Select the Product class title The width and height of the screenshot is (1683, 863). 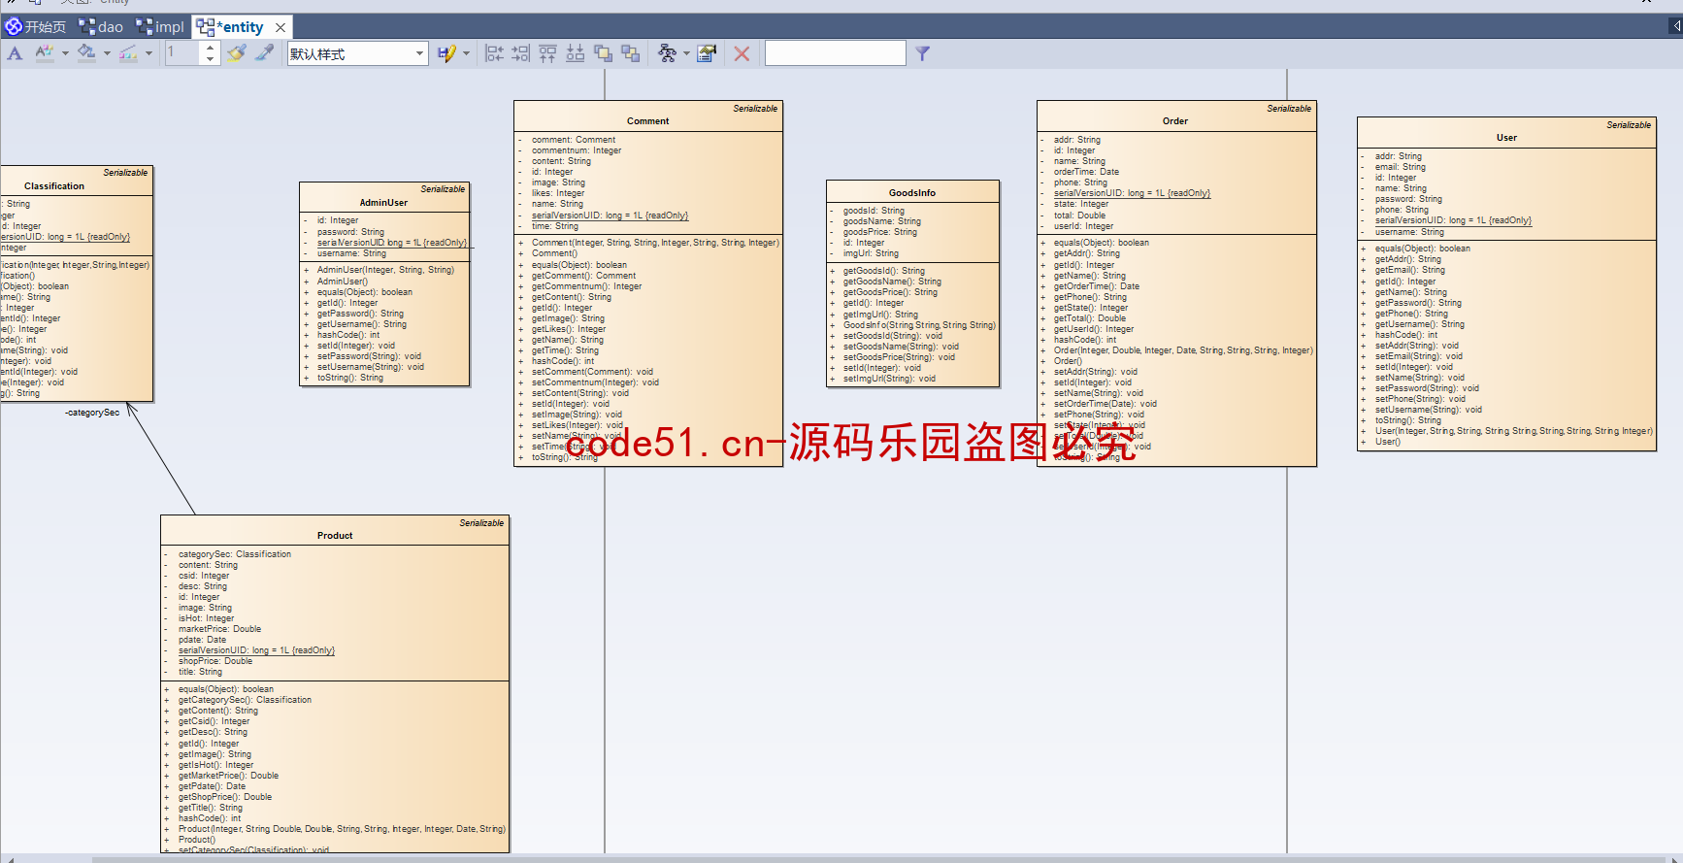point(335,536)
